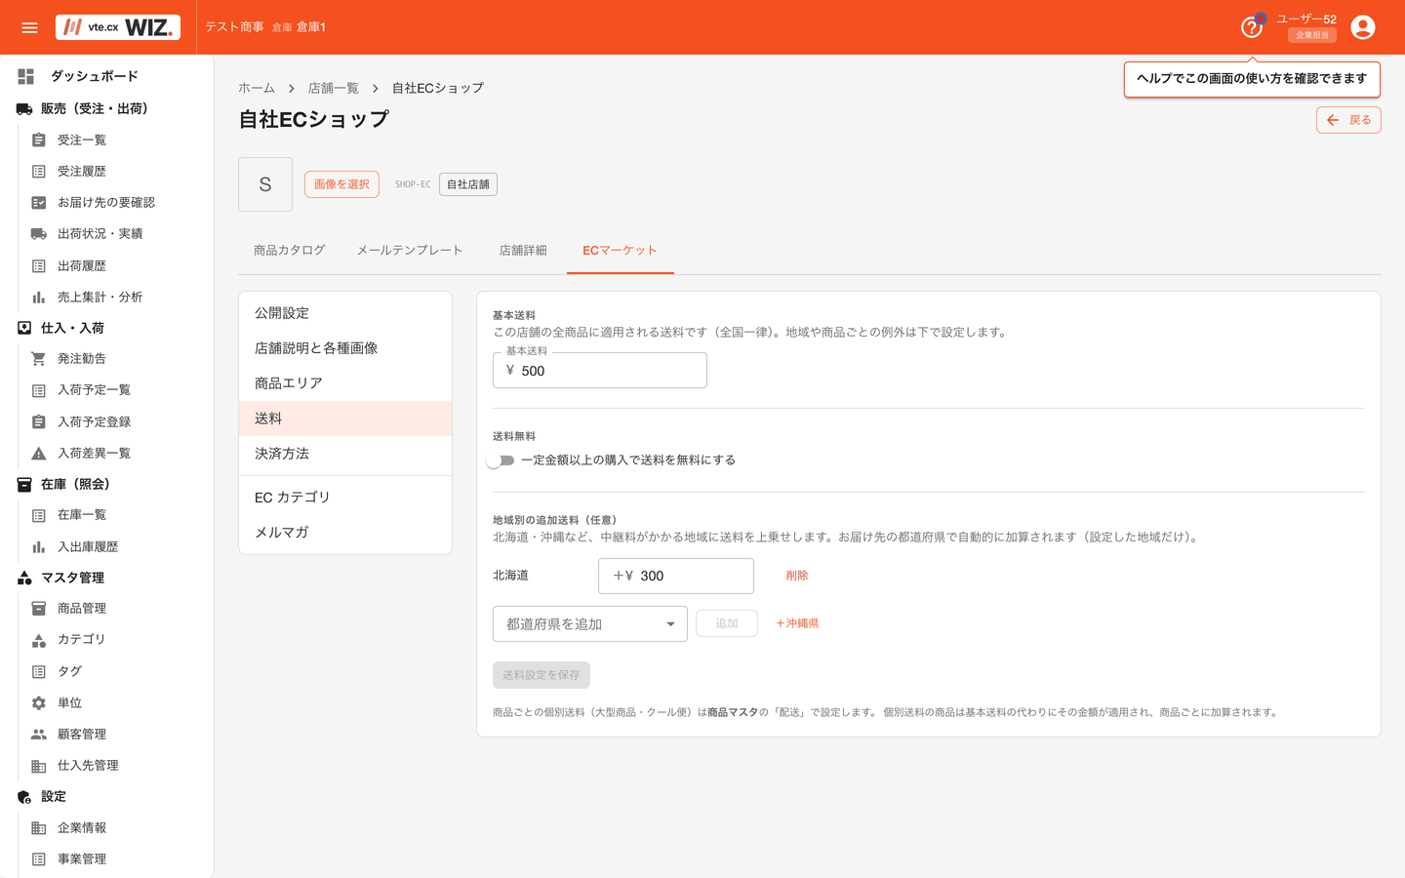The image size is (1405, 878).
Task: Open 店舗説明と各種画像 in the side menu
Action: (345, 348)
